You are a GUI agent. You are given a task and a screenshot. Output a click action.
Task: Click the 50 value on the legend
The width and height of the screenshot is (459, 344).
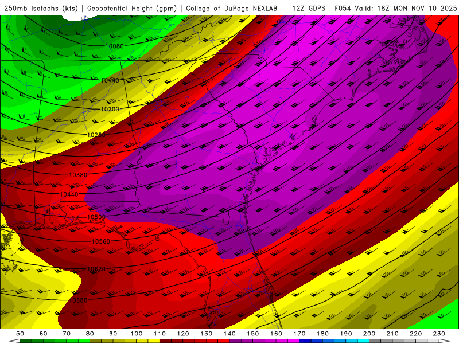tap(20, 334)
